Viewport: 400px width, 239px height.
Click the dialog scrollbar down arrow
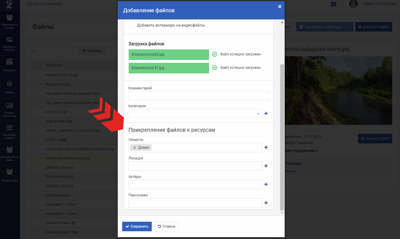(282, 213)
